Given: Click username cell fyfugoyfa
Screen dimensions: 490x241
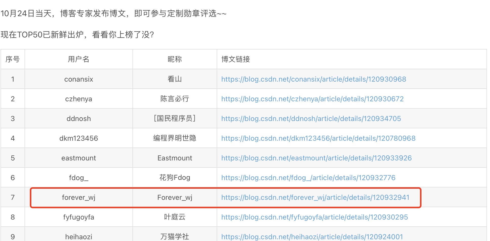Looking at the screenshot, I should [79, 217].
